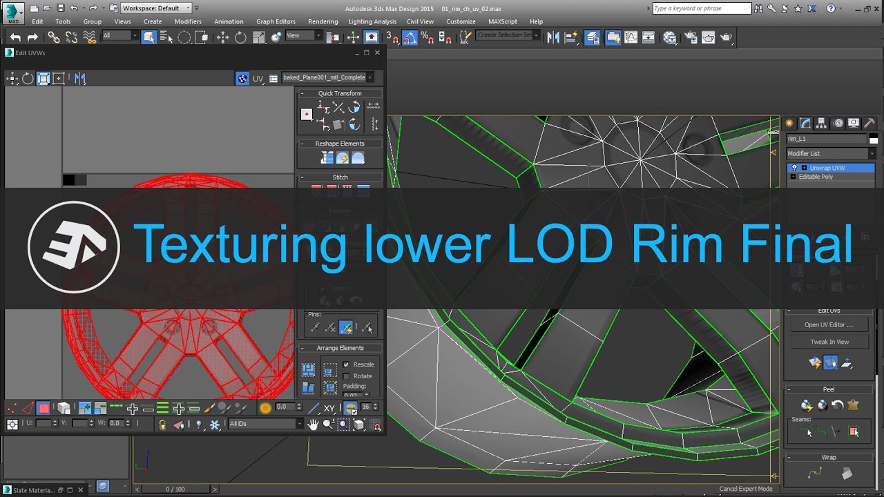Viewport: 884px width, 497px height.
Task: Select Polygon sub-object mode in Edit UVWs
Action: [44, 408]
